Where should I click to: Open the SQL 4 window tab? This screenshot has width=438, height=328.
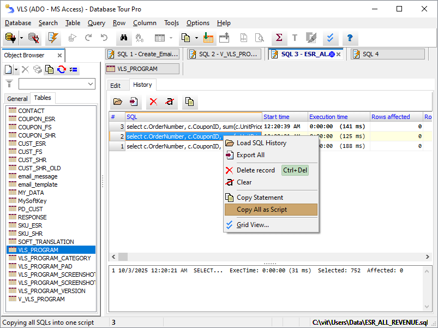[x=387, y=54]
